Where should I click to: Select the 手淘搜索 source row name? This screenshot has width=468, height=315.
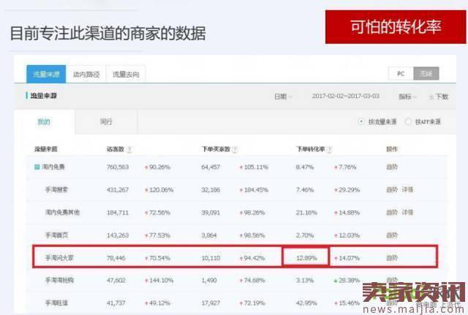[56, 190]
